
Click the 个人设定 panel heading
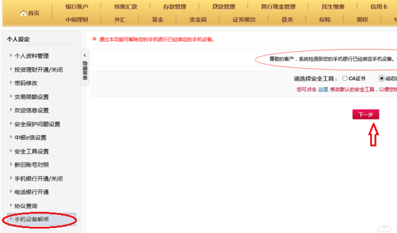click(18, 39)
